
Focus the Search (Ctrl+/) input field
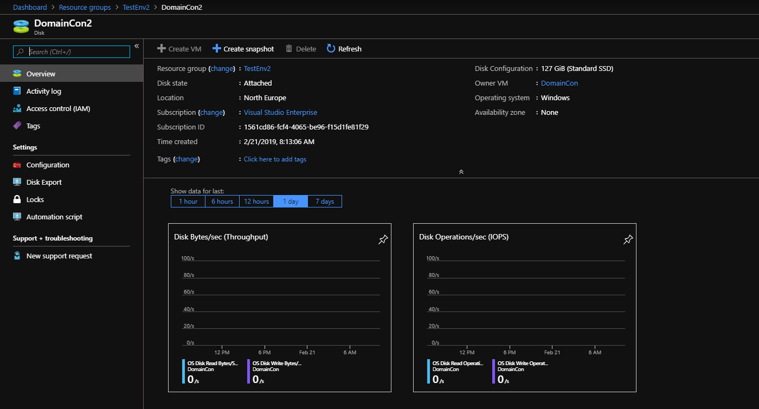click(72, 52)
